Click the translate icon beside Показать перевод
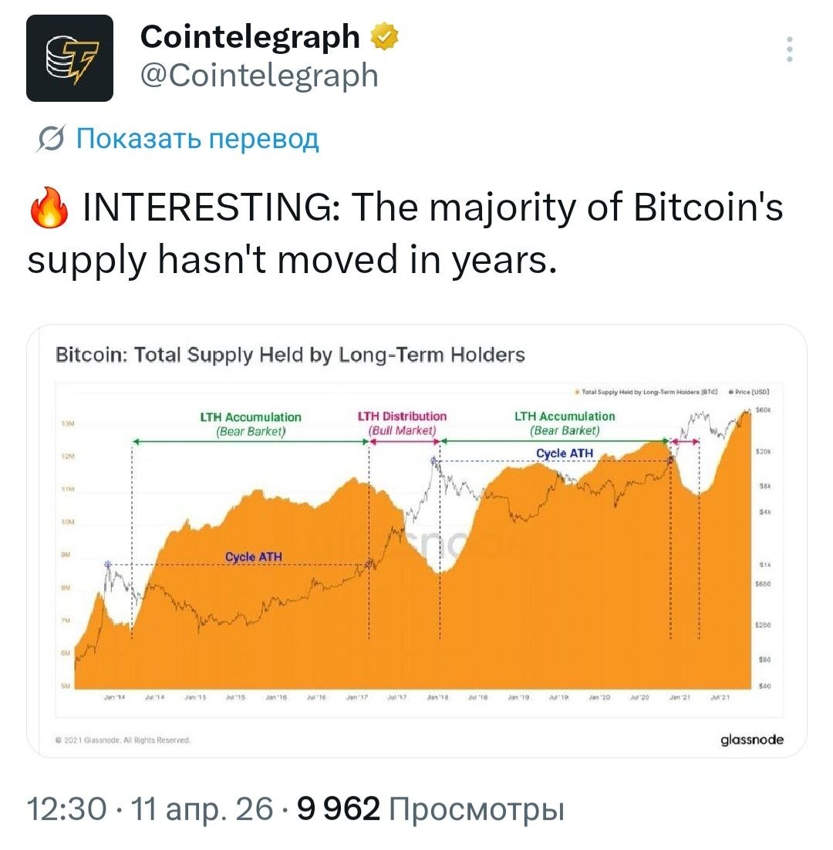 [x=51, y=140]
